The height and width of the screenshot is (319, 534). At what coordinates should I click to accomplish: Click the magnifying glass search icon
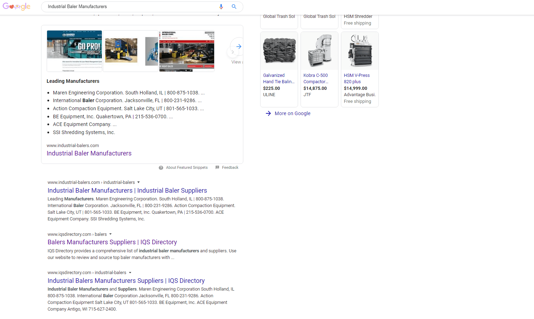pos(234,7)
